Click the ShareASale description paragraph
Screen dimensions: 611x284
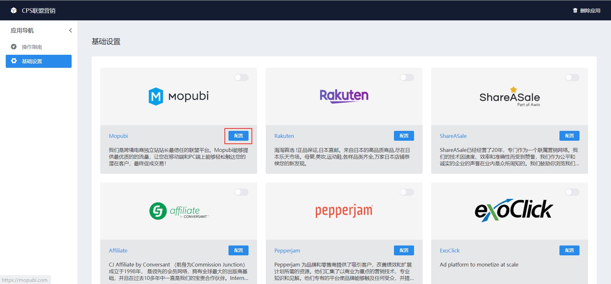509,157
